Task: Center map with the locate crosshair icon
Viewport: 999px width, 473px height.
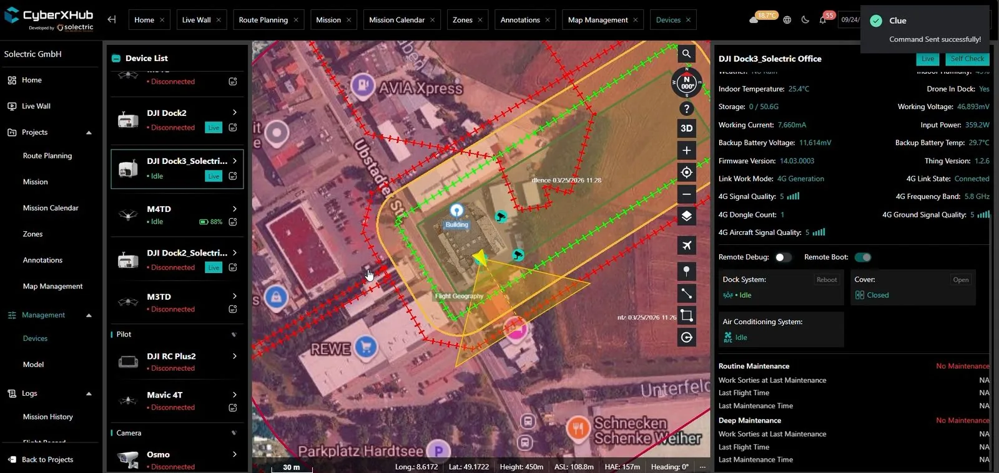Action: coord(686,172)
